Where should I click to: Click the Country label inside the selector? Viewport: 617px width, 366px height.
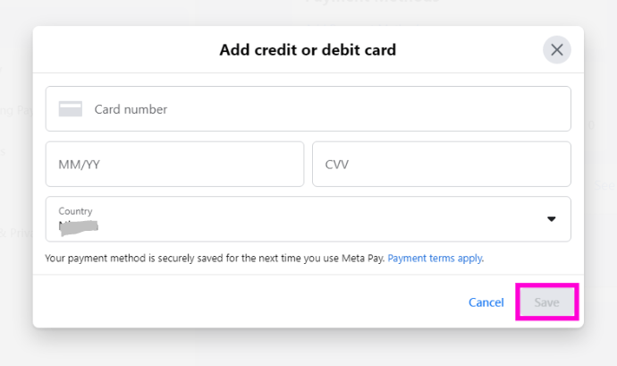pyautogui.click(x=75, y=211)
